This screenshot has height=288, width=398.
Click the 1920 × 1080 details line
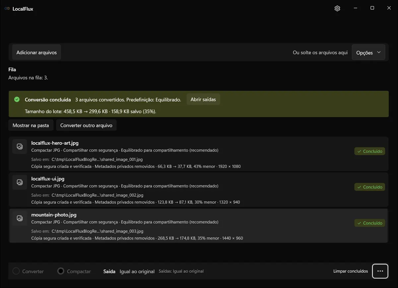[x=136, y=166]
